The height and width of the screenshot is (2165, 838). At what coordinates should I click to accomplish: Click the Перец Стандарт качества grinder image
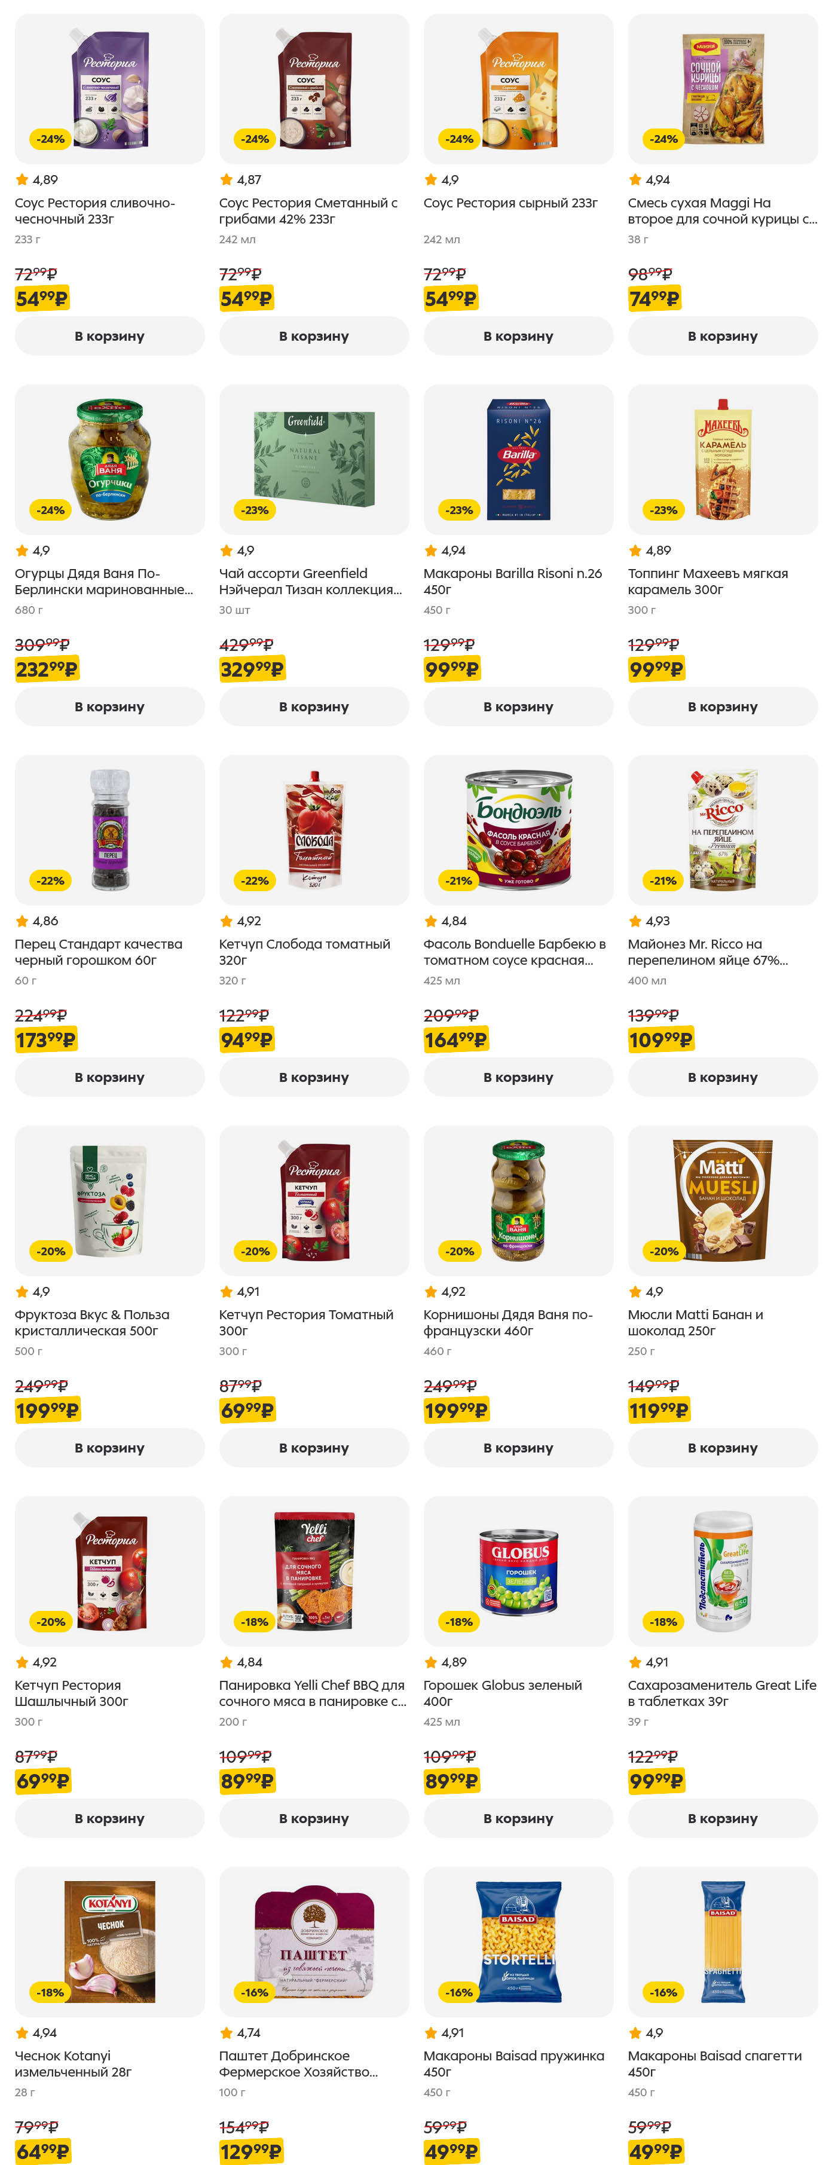pyautogui.click(x=110, y=830)
